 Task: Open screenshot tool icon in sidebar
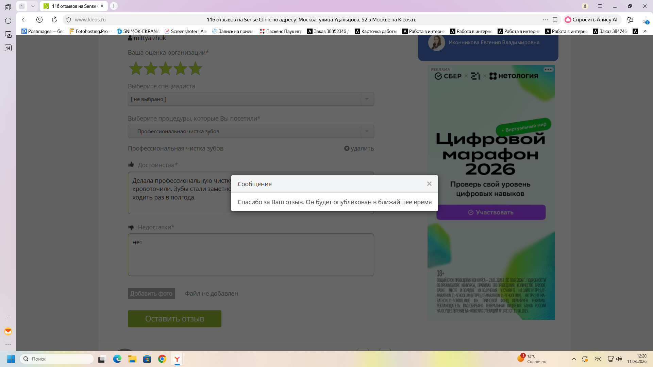click(x=8, y=34)
